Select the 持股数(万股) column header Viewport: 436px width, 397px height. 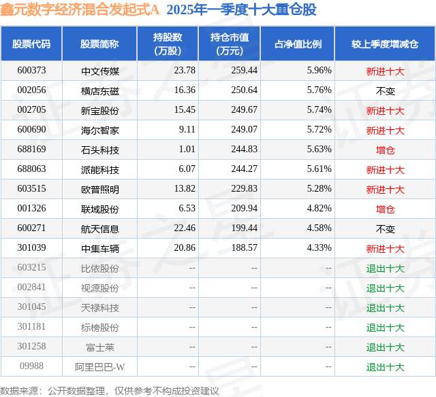(168, 44)
